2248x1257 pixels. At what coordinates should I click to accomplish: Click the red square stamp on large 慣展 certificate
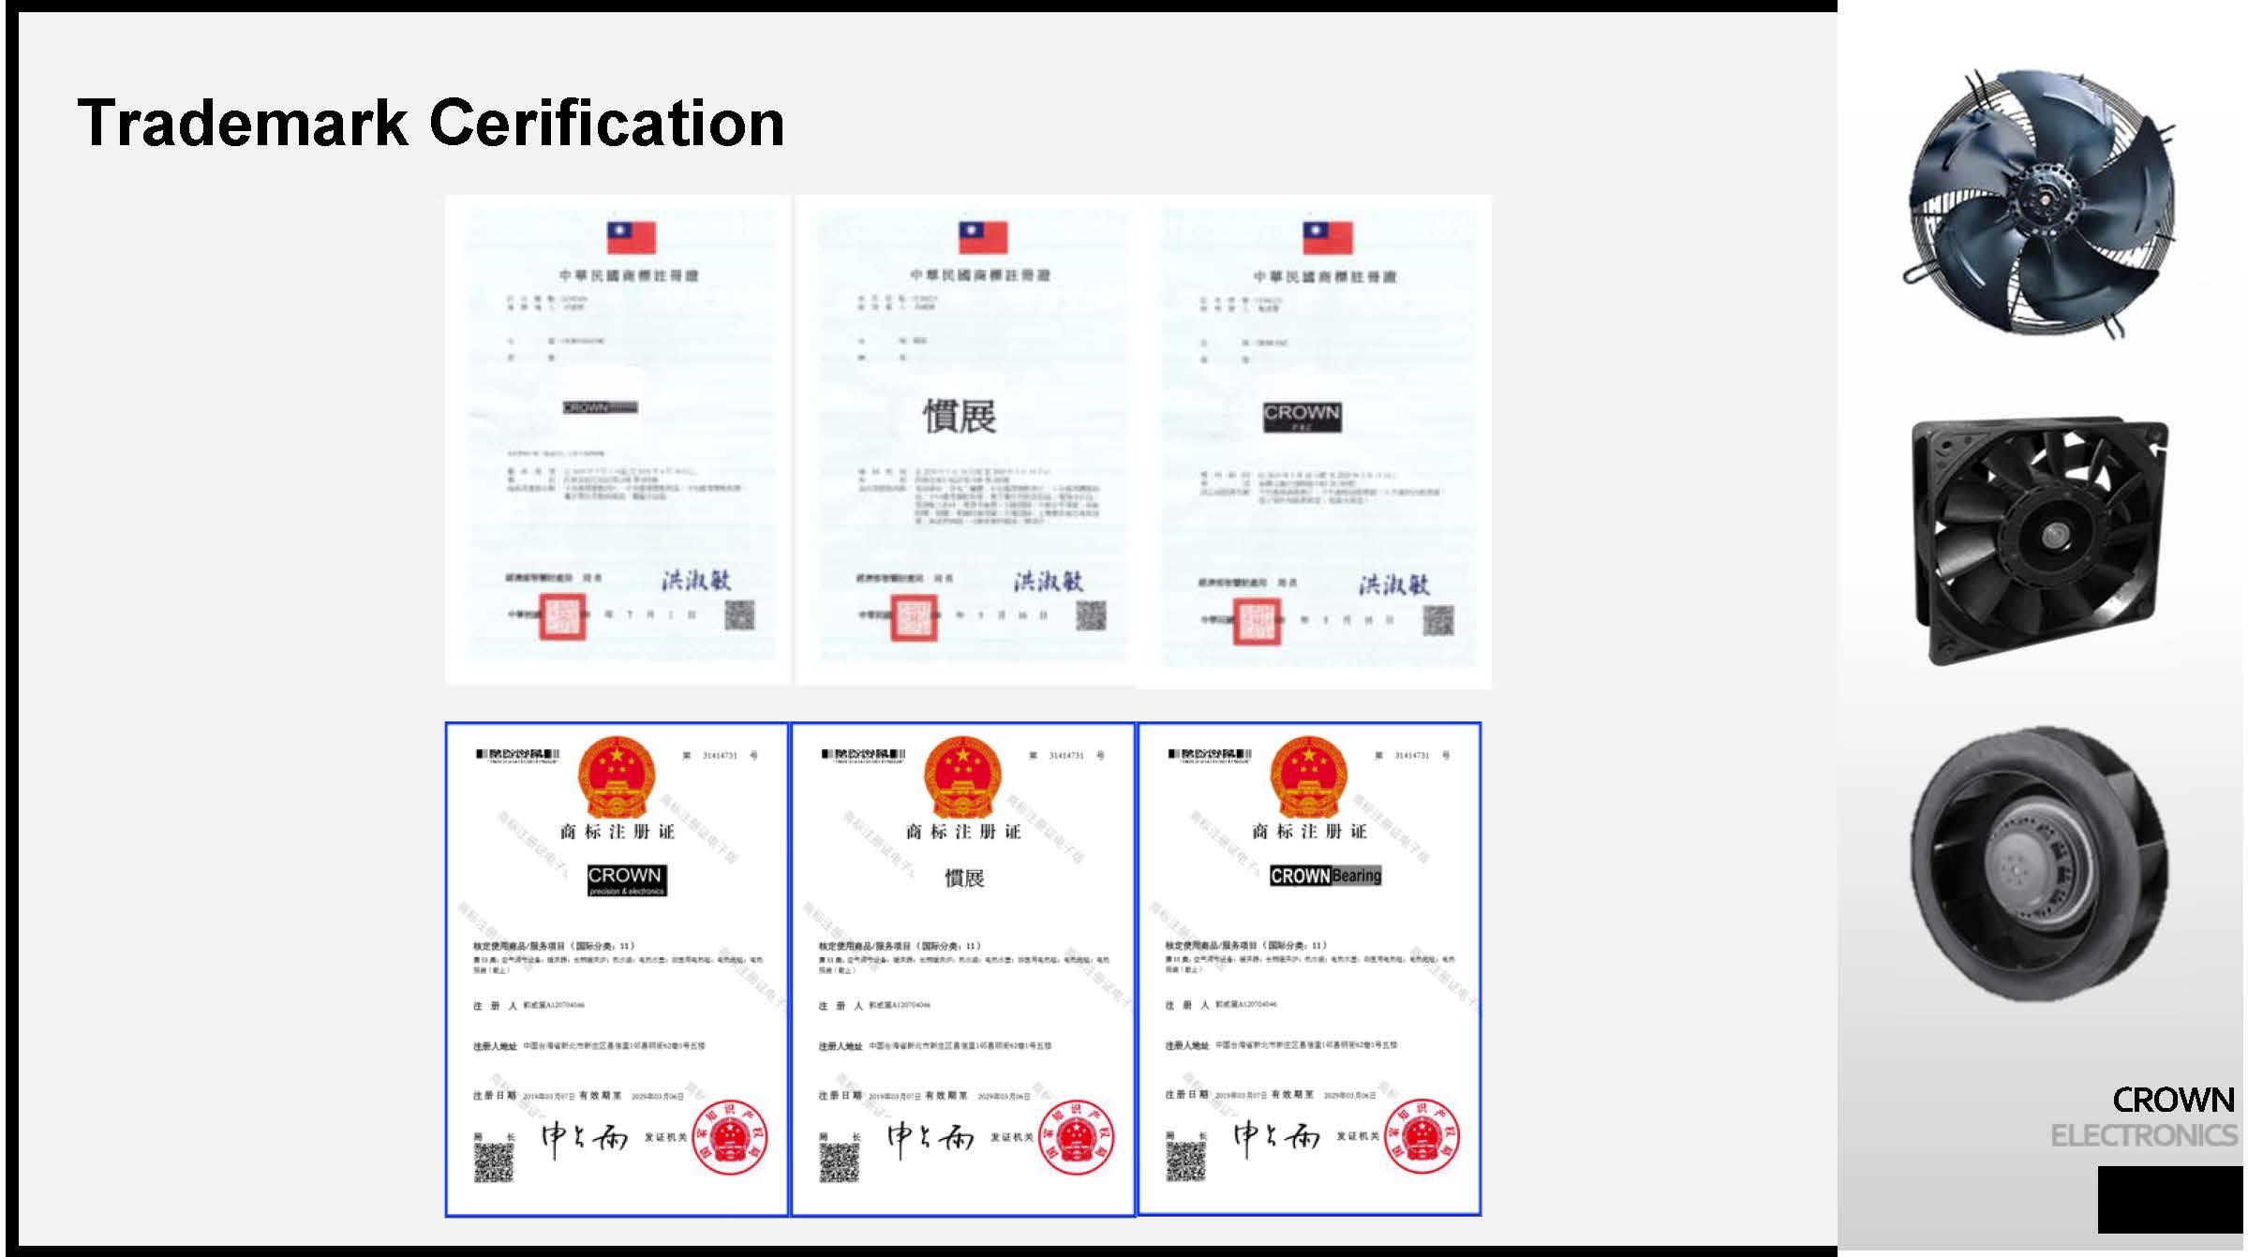(x=914, y=617)
